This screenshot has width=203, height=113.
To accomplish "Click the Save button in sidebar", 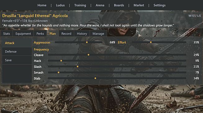I will tap(17, 60).
